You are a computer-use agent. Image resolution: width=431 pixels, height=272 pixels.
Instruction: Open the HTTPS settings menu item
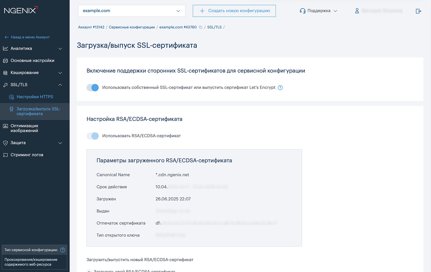click(x=35, y=97)
